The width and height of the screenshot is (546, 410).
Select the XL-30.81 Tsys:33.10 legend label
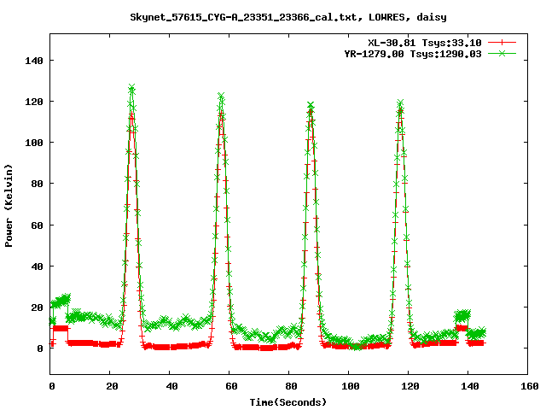pos(425,43)
